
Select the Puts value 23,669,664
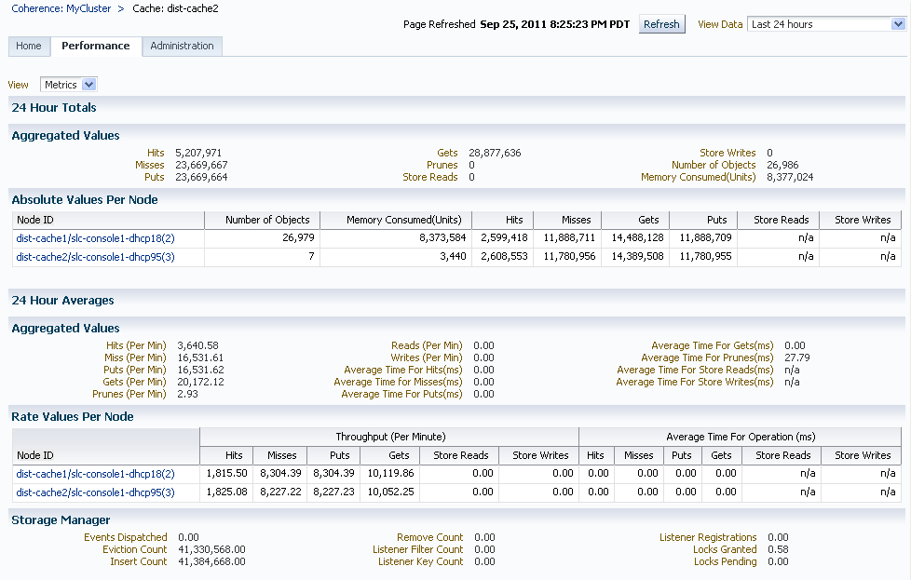point(201,177)
